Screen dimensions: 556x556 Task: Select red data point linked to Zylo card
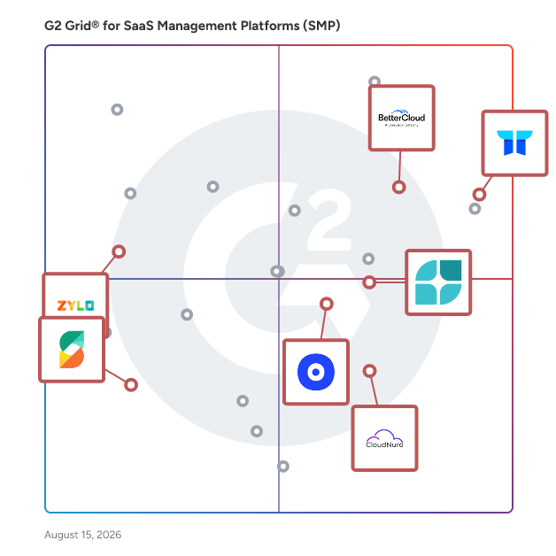(x=119, y=251)
